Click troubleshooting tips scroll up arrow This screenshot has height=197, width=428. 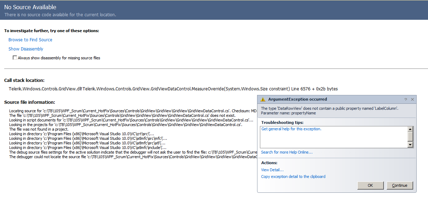(410, 129)
